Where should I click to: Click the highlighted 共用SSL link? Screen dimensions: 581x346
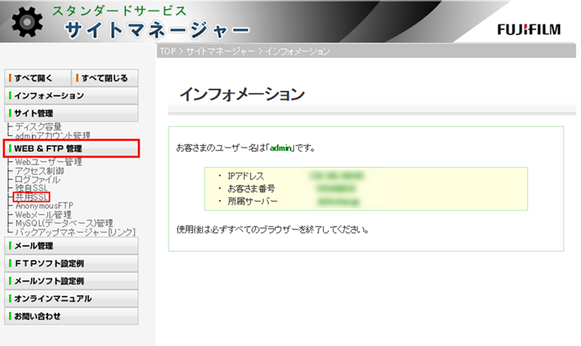click(x=32, y=197)
